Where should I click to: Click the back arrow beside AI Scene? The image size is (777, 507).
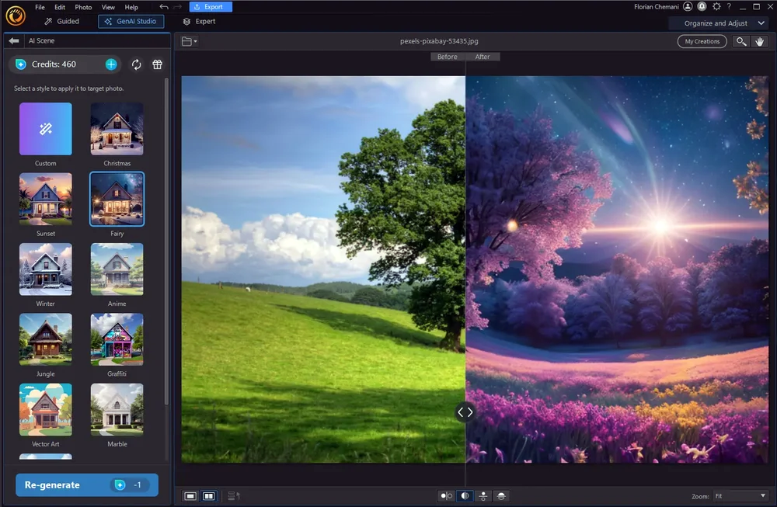click(14, 41)
